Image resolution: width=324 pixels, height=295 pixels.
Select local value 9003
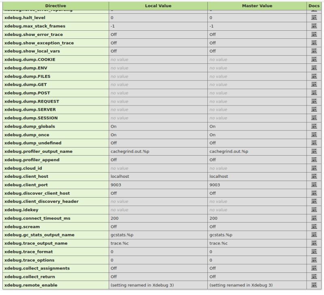(116, 185)
